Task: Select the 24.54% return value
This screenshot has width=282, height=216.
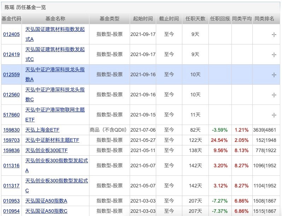Action: point(219,140)
